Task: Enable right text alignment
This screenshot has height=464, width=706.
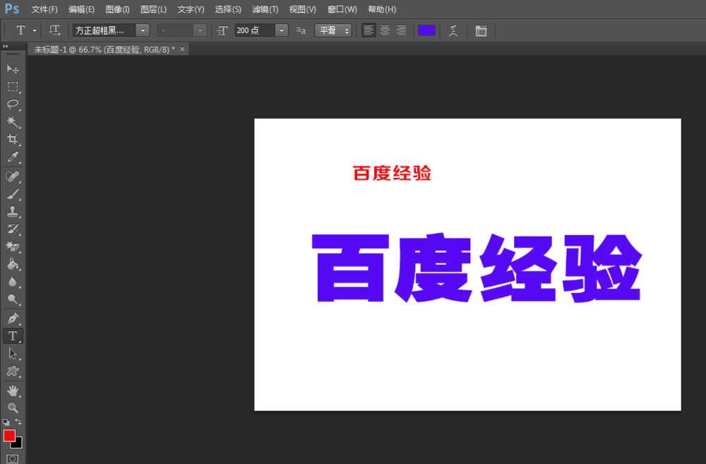Action: 401,30
